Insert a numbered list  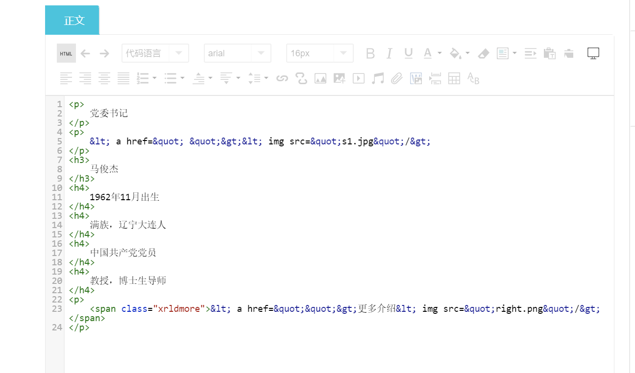coord(143,78)
